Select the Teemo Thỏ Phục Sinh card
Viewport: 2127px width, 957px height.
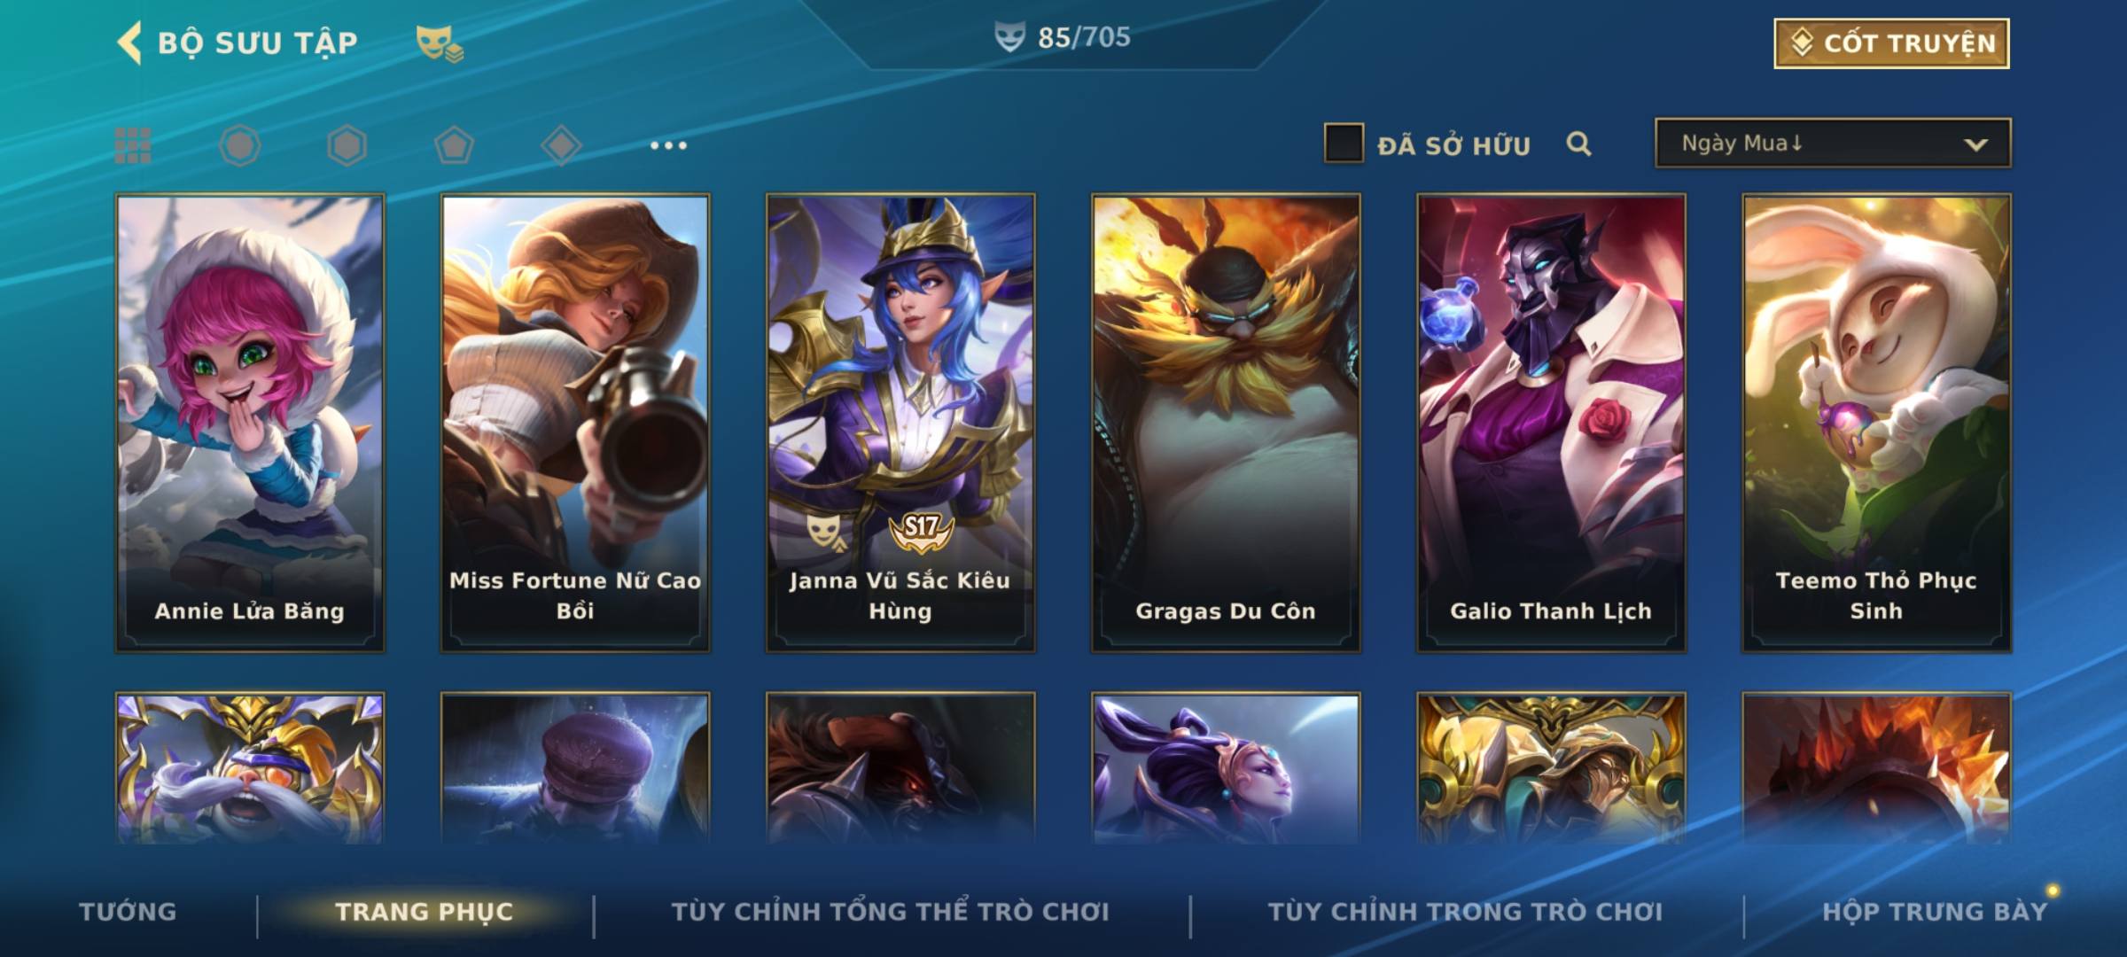[x=1876, y=424]
